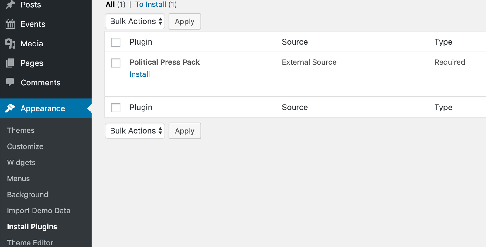This screenshot has height=247, width=486.
Task: Click the Type column header at top
Action: point(443,42)
